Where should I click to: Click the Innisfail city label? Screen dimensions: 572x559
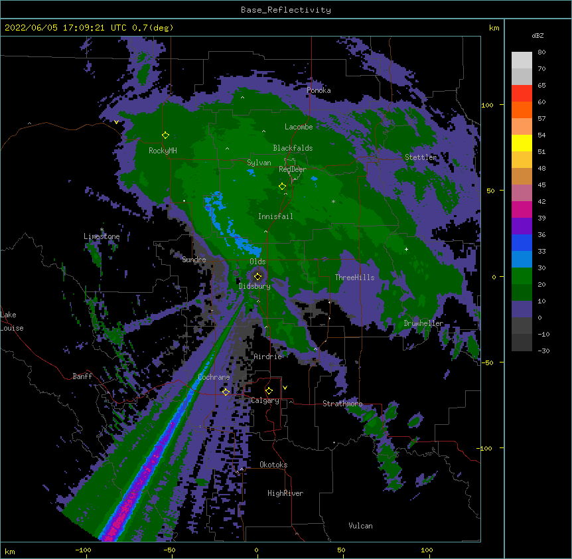[x=275, y=216]
